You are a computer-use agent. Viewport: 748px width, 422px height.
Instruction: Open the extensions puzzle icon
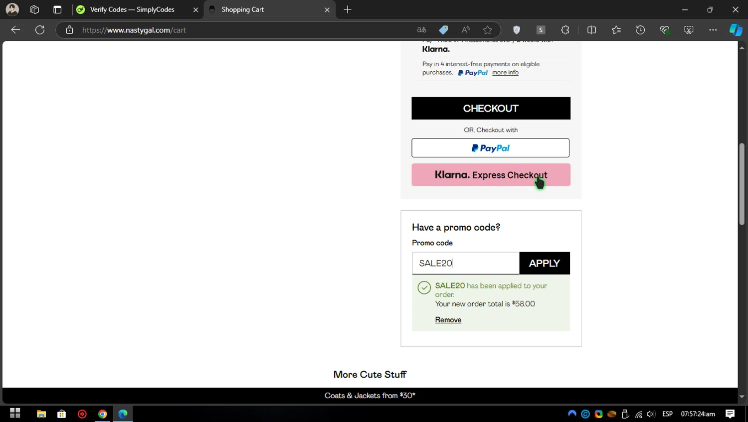(x=565, y=30)
